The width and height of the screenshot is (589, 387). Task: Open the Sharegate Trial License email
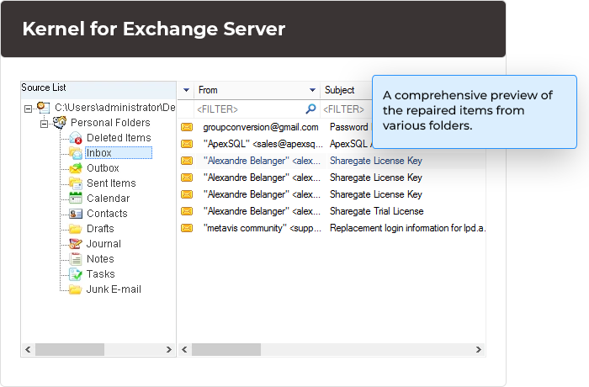tap(332, 211)
